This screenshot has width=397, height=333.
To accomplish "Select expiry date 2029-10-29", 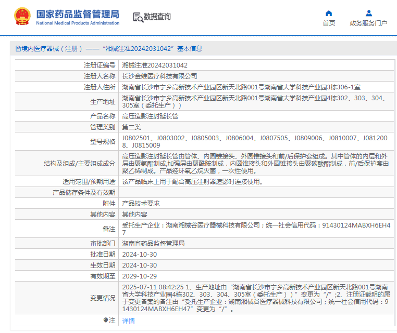I will tap(140, 276).
